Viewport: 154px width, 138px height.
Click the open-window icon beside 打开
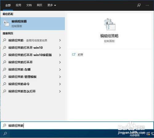tap(74, 55)
